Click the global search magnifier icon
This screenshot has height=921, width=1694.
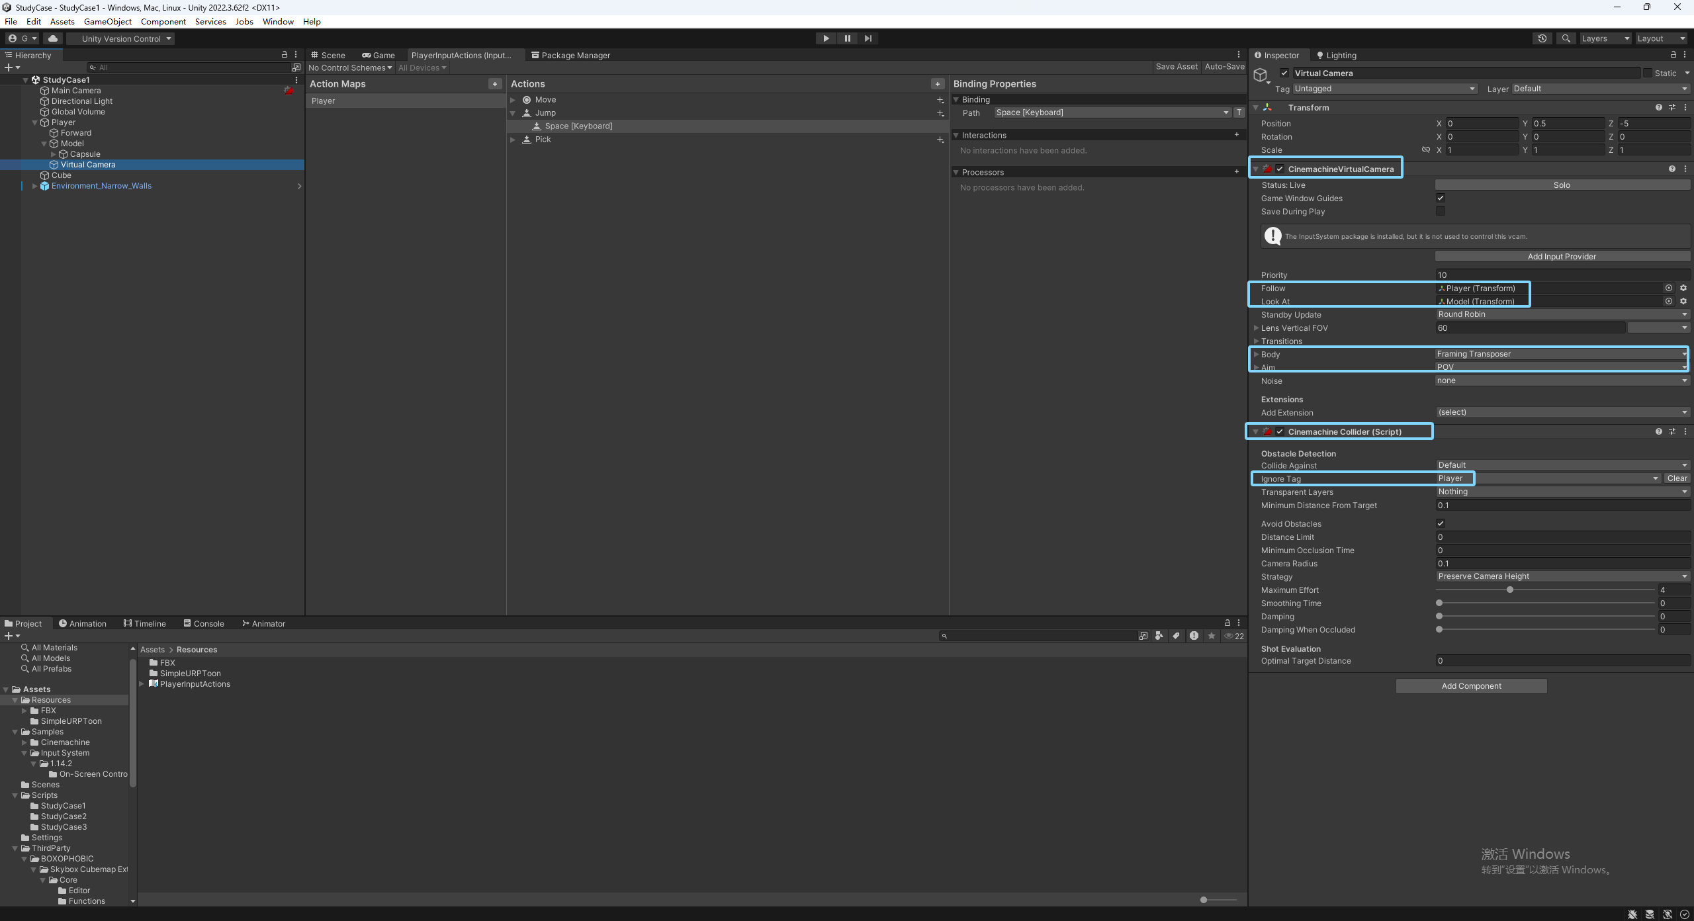point(1566,38)
